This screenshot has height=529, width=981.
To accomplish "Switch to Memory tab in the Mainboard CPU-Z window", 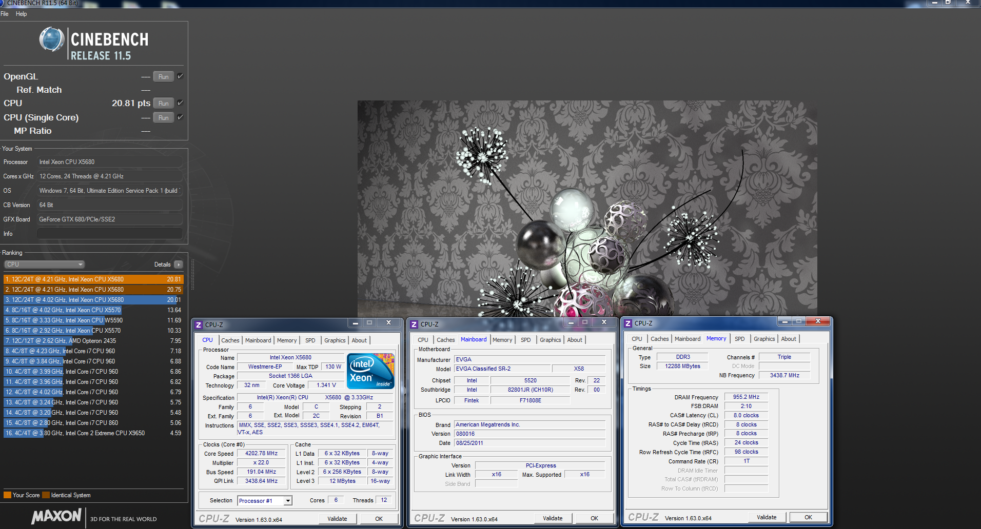I will [x=502, y=340].
